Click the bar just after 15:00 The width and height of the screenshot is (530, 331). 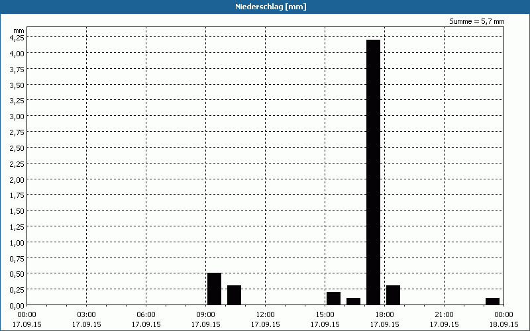334,299
